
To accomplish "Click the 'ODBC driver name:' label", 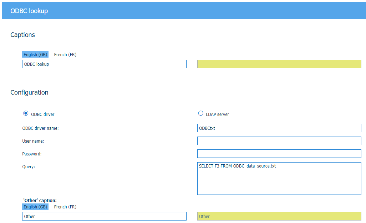I will (x=40, y=128).
